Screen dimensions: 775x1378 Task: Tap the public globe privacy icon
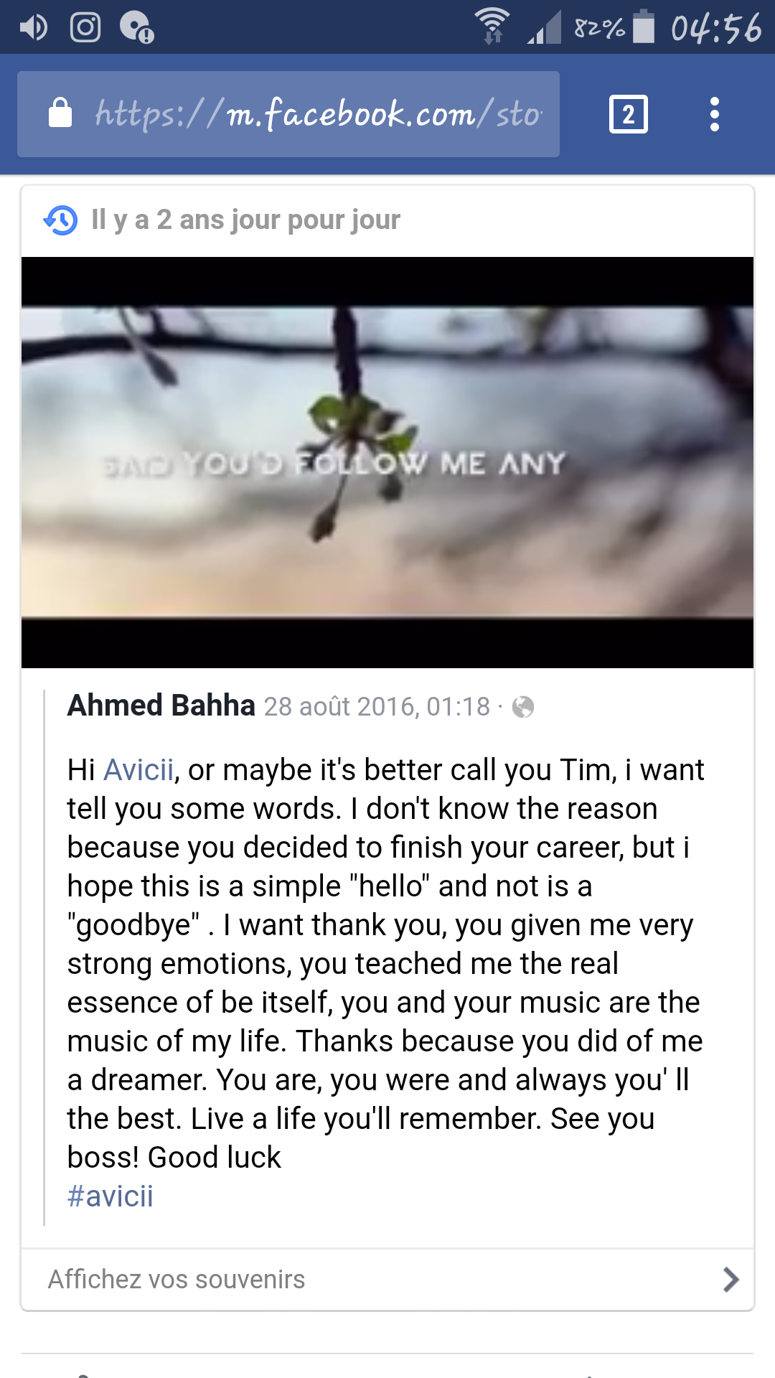523,707
